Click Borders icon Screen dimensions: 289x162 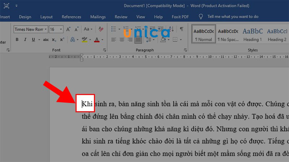point(175,40)
